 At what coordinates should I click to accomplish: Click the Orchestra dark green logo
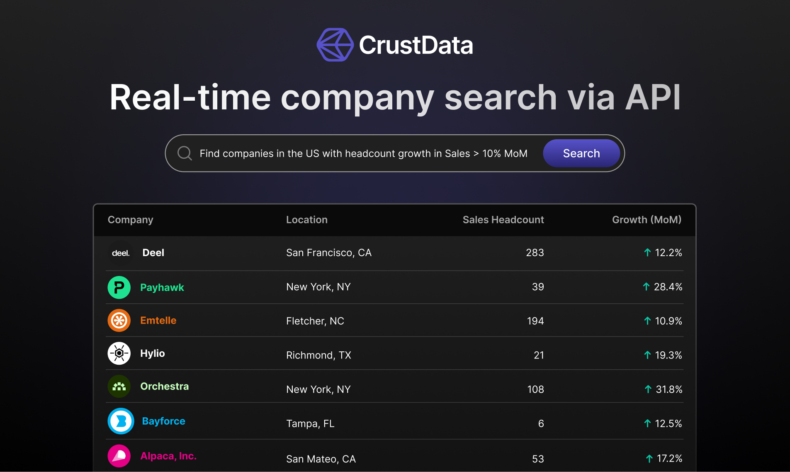119,386
